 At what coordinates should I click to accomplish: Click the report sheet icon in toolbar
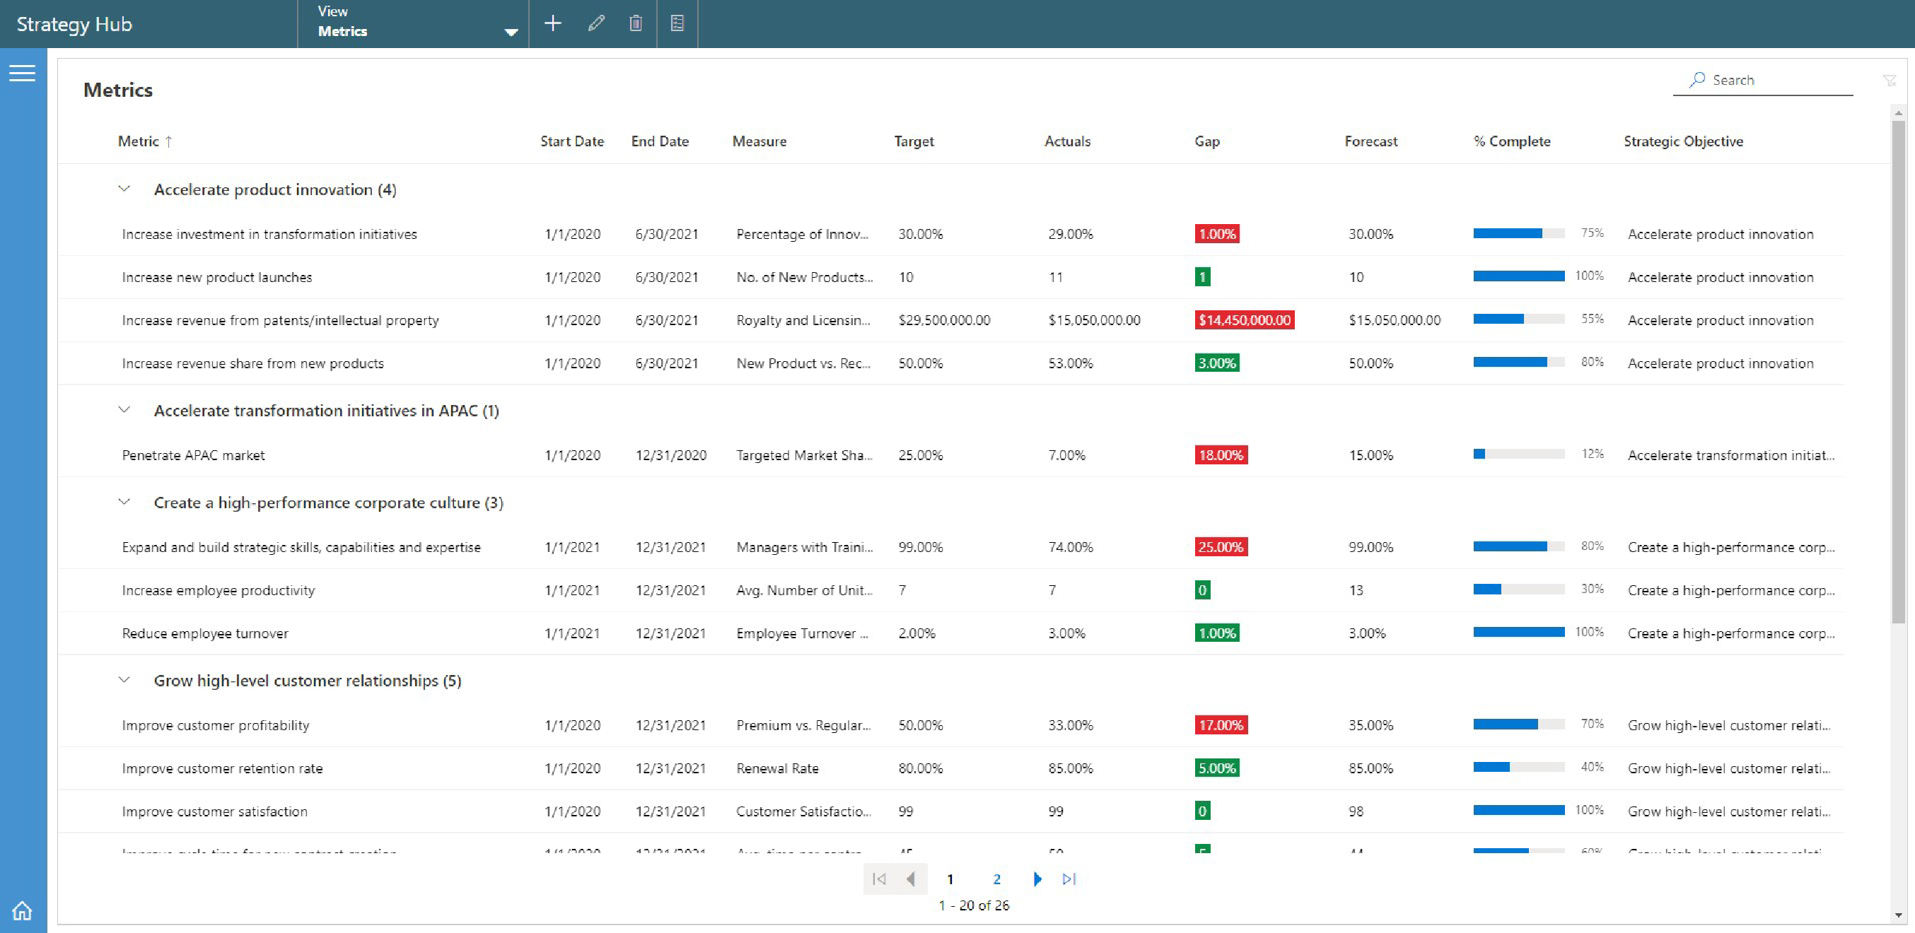coord(677,24)
